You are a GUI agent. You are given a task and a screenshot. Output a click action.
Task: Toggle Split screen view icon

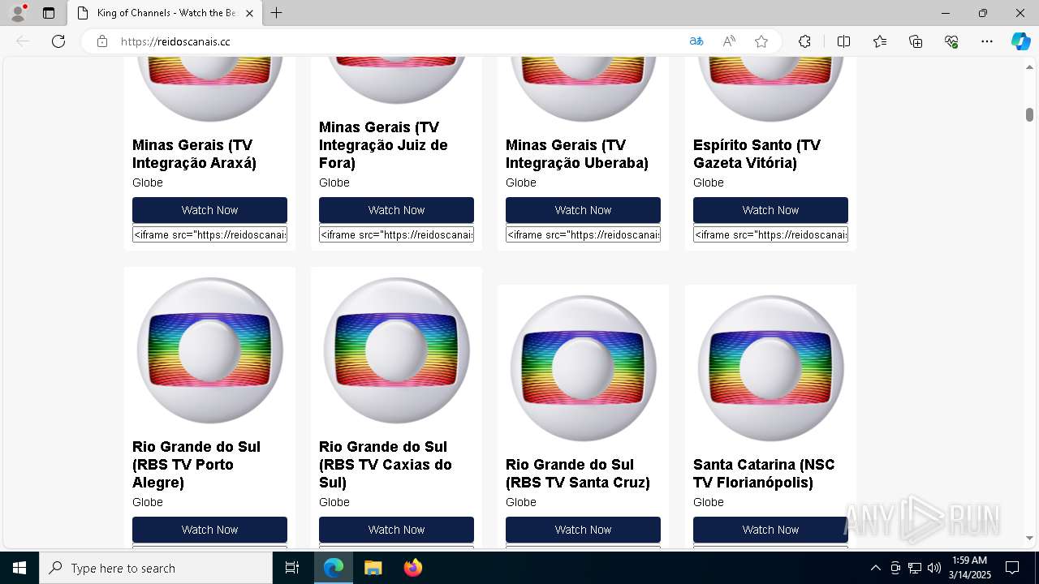click(x=843, y=41)
